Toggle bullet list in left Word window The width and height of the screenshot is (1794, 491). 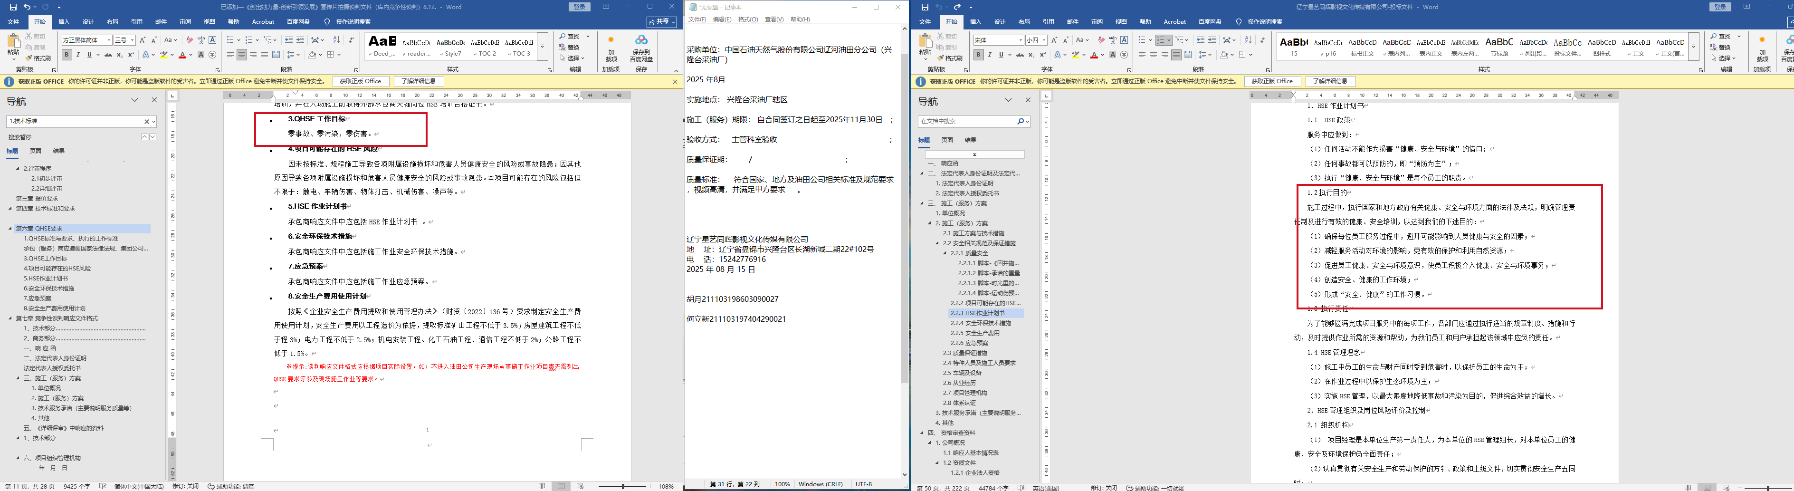click(230, 40)
